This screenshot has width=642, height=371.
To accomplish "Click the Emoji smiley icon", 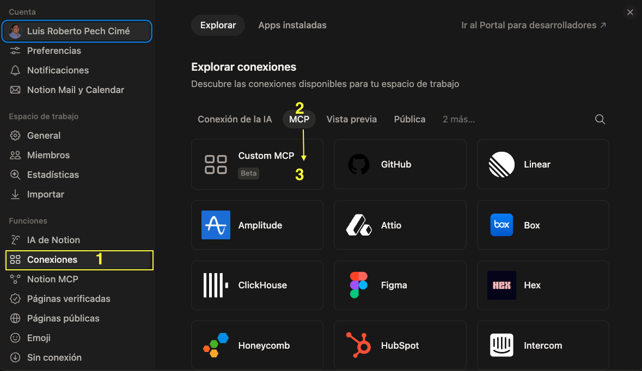I will [15, 338].
